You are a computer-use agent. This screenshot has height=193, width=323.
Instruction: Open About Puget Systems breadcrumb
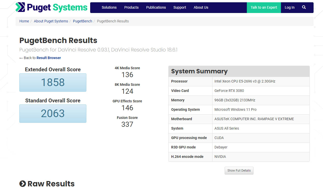pyautogui.click(x=51, y=21)
